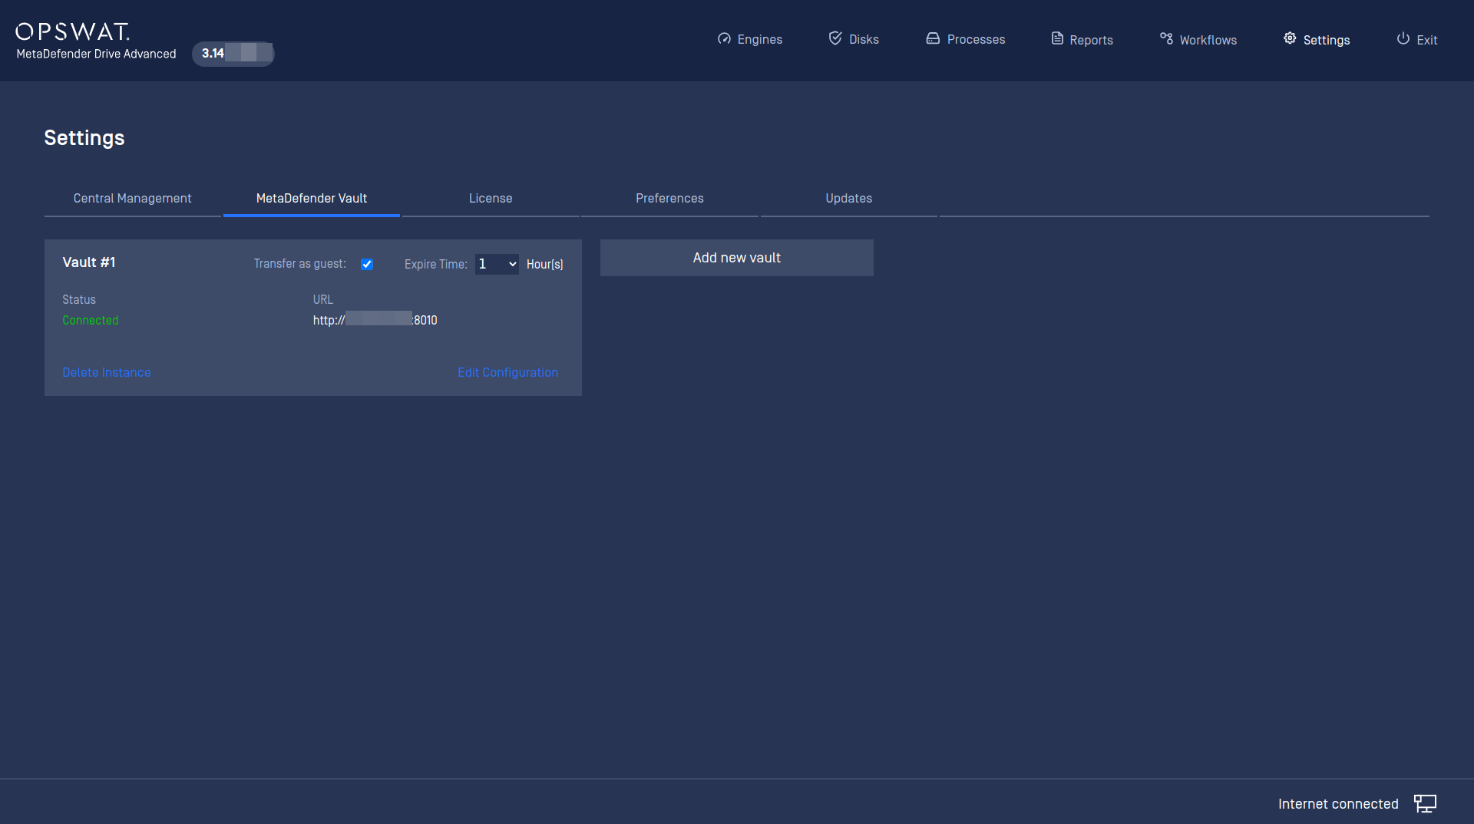Open the Expire Time dropdown
1474x824 pixels.
(x=497, y=264)
